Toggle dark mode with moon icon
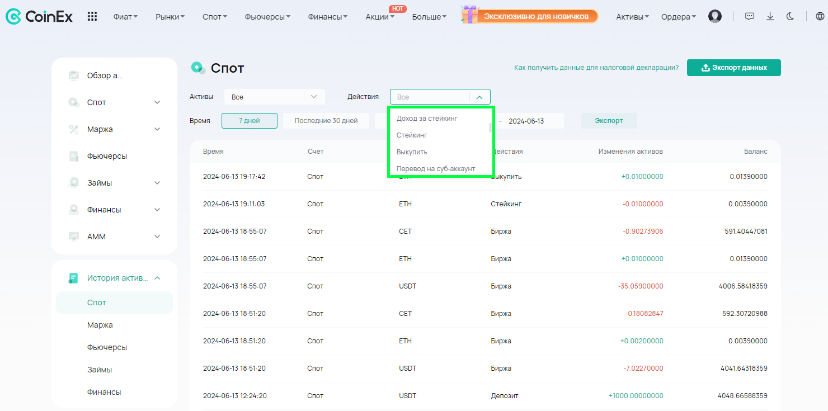 790,17
